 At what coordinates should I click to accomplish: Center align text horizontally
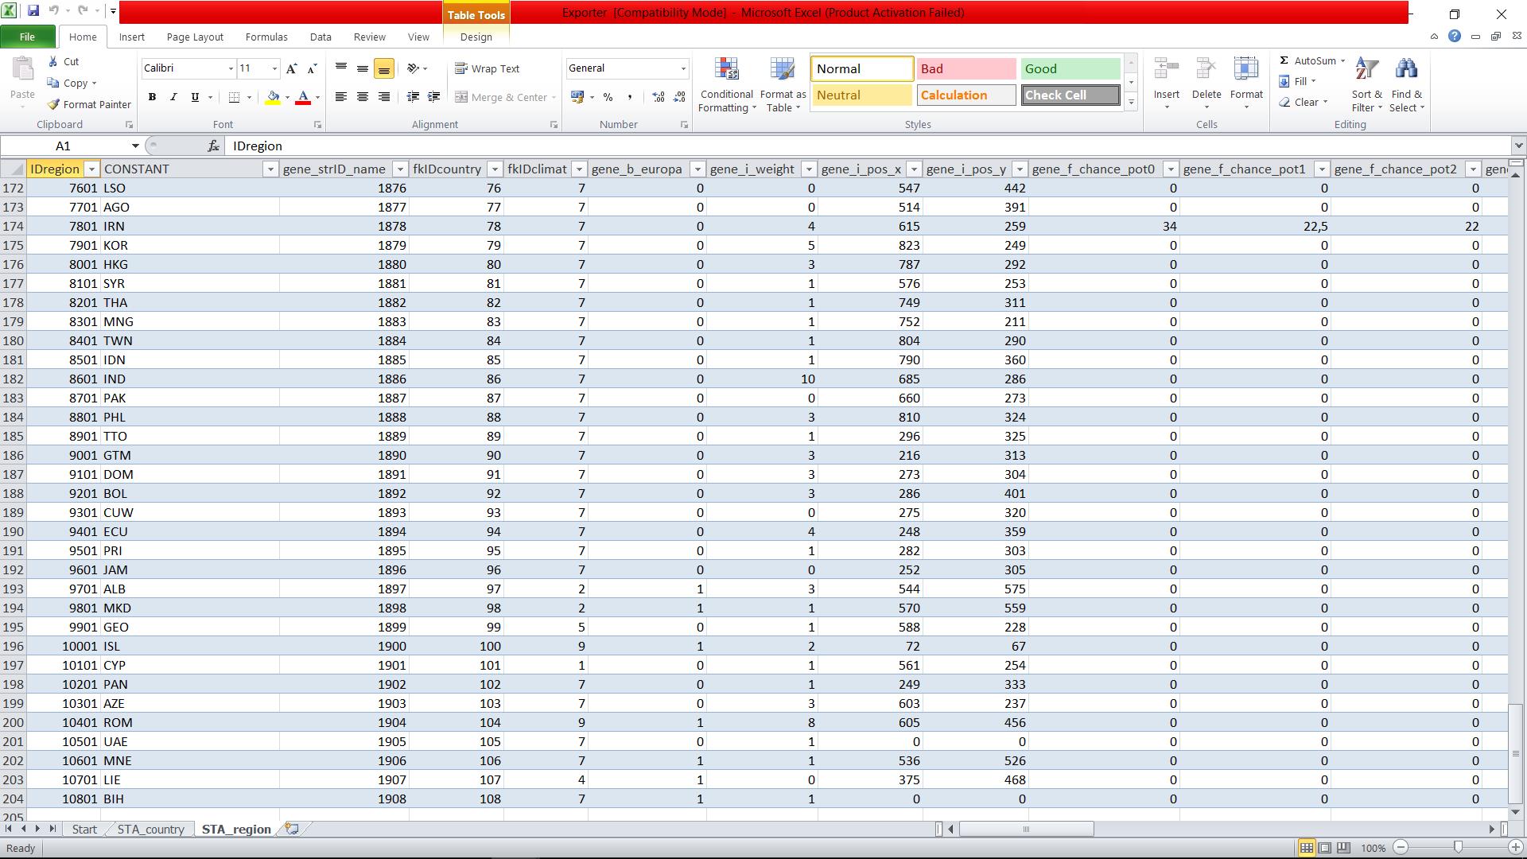pyautogui.click(x=363, y=97)
